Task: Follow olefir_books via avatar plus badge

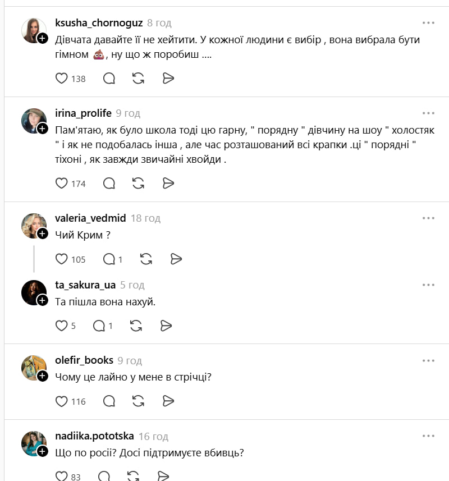Action: [x=43, y=375]
